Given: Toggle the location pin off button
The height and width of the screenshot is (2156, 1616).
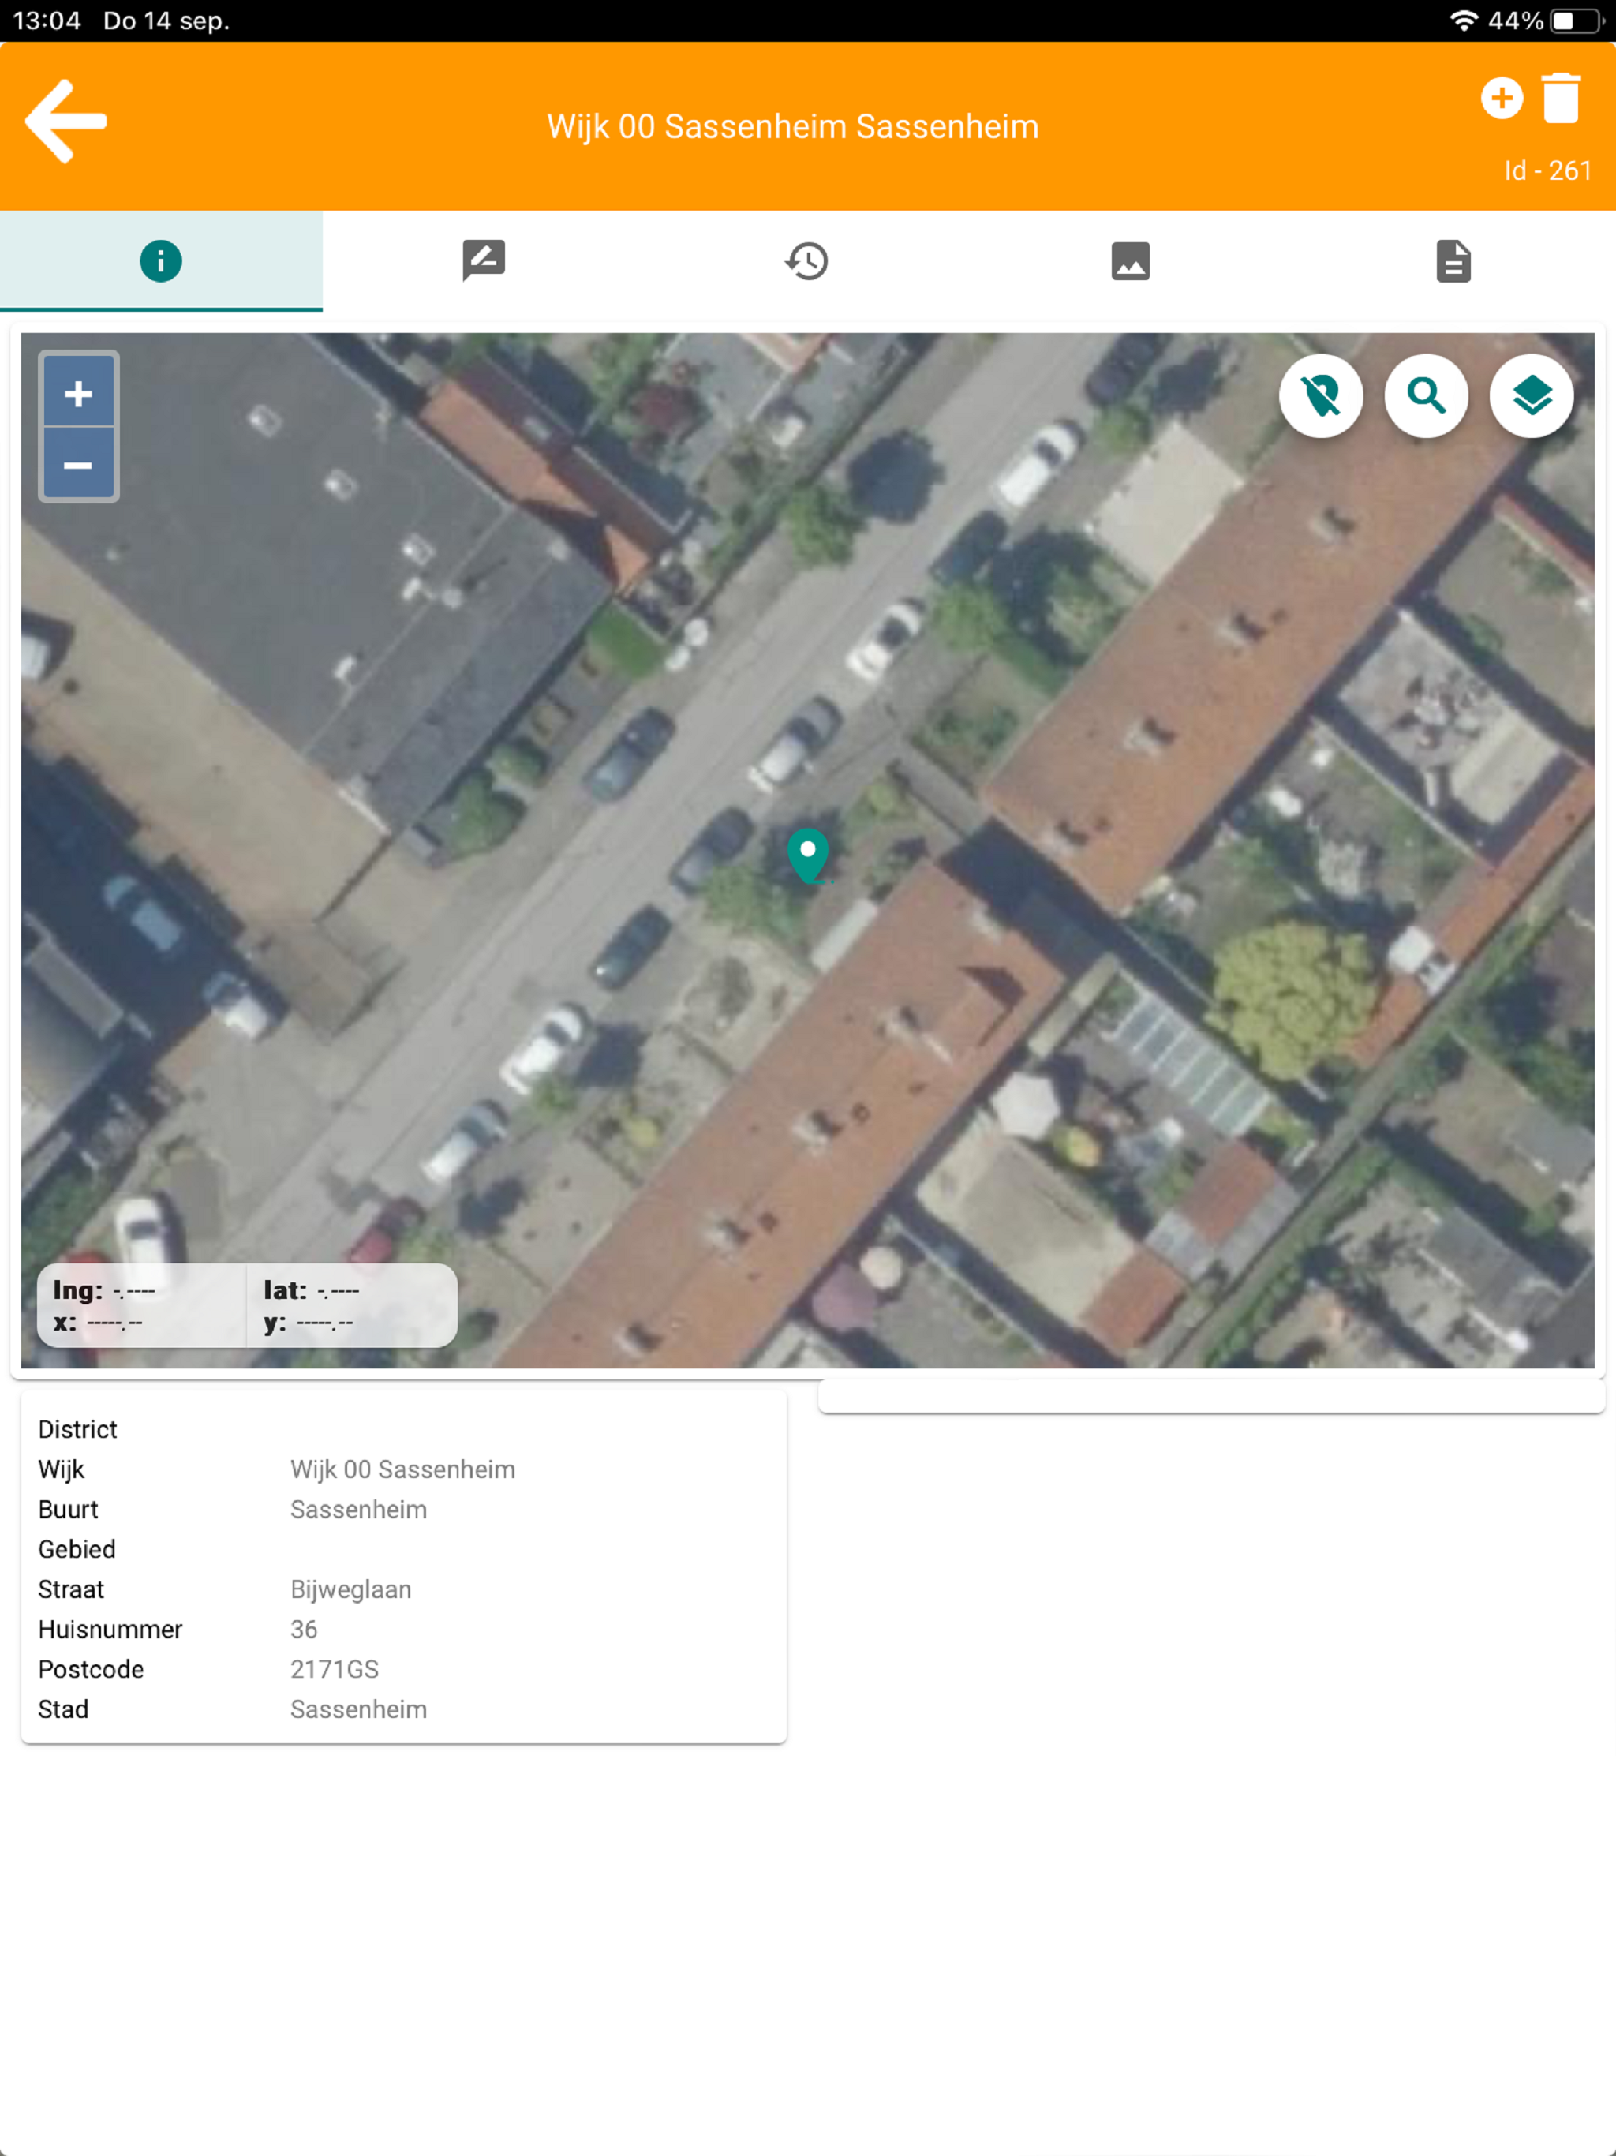Looking at the screenshot, I should 1321,395.
